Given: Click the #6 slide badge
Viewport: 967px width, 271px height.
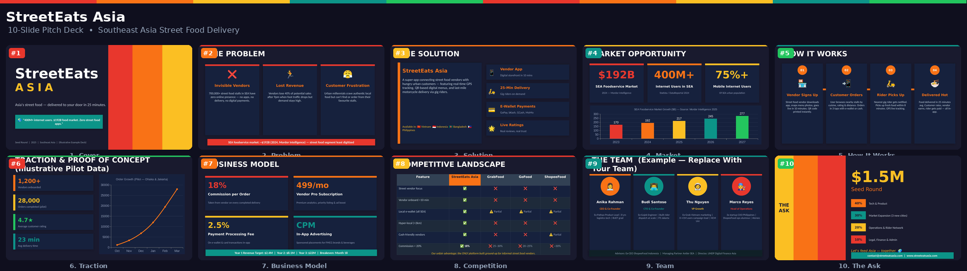Looking at the screenshot, I should tap(16, 164).
